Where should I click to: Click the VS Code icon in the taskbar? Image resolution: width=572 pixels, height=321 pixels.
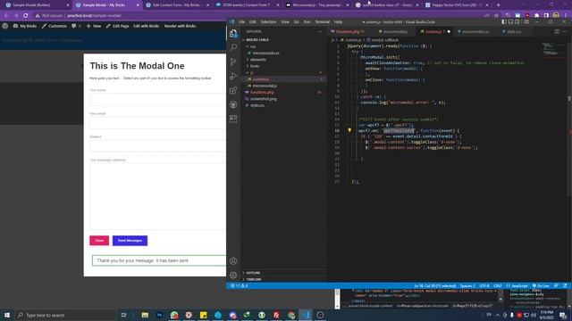[306, 315]
